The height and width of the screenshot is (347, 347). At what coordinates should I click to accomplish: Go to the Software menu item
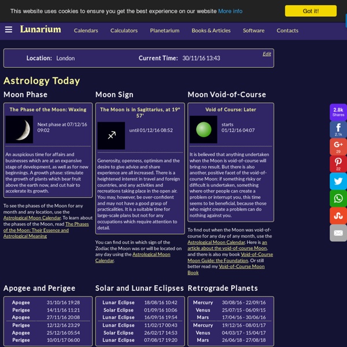(x=253, y=31)
